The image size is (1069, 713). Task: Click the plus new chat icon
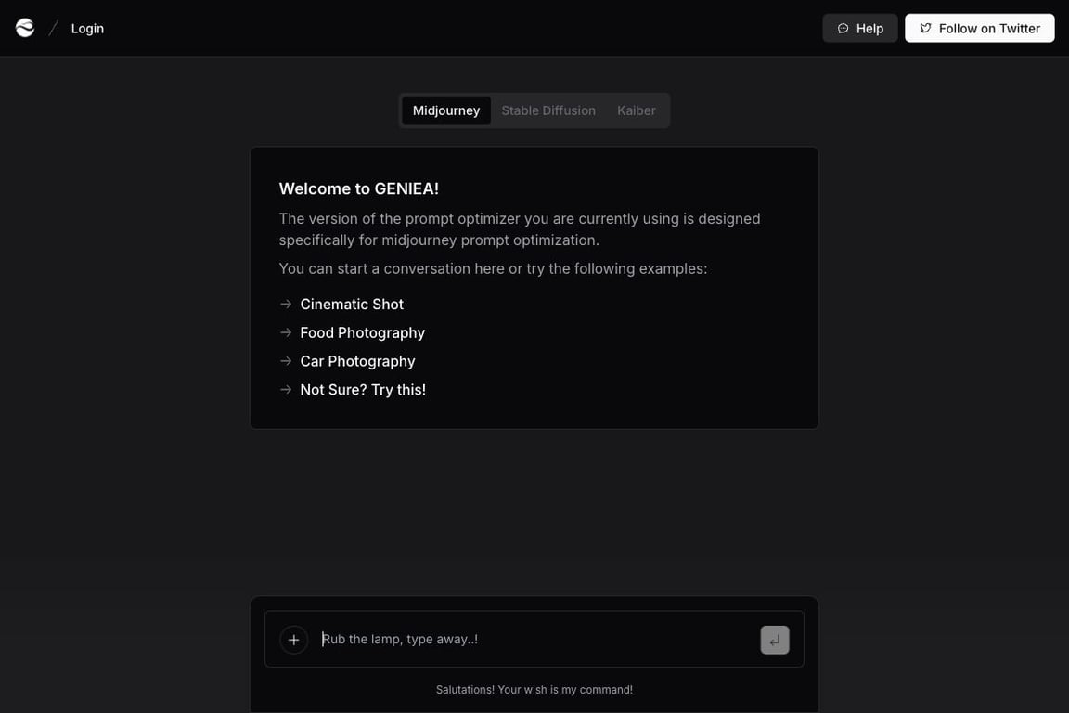click(x=294, y=640)
